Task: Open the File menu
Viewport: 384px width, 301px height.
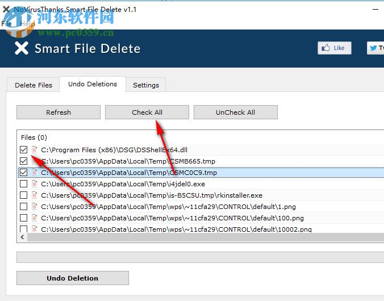Action: 6,24
